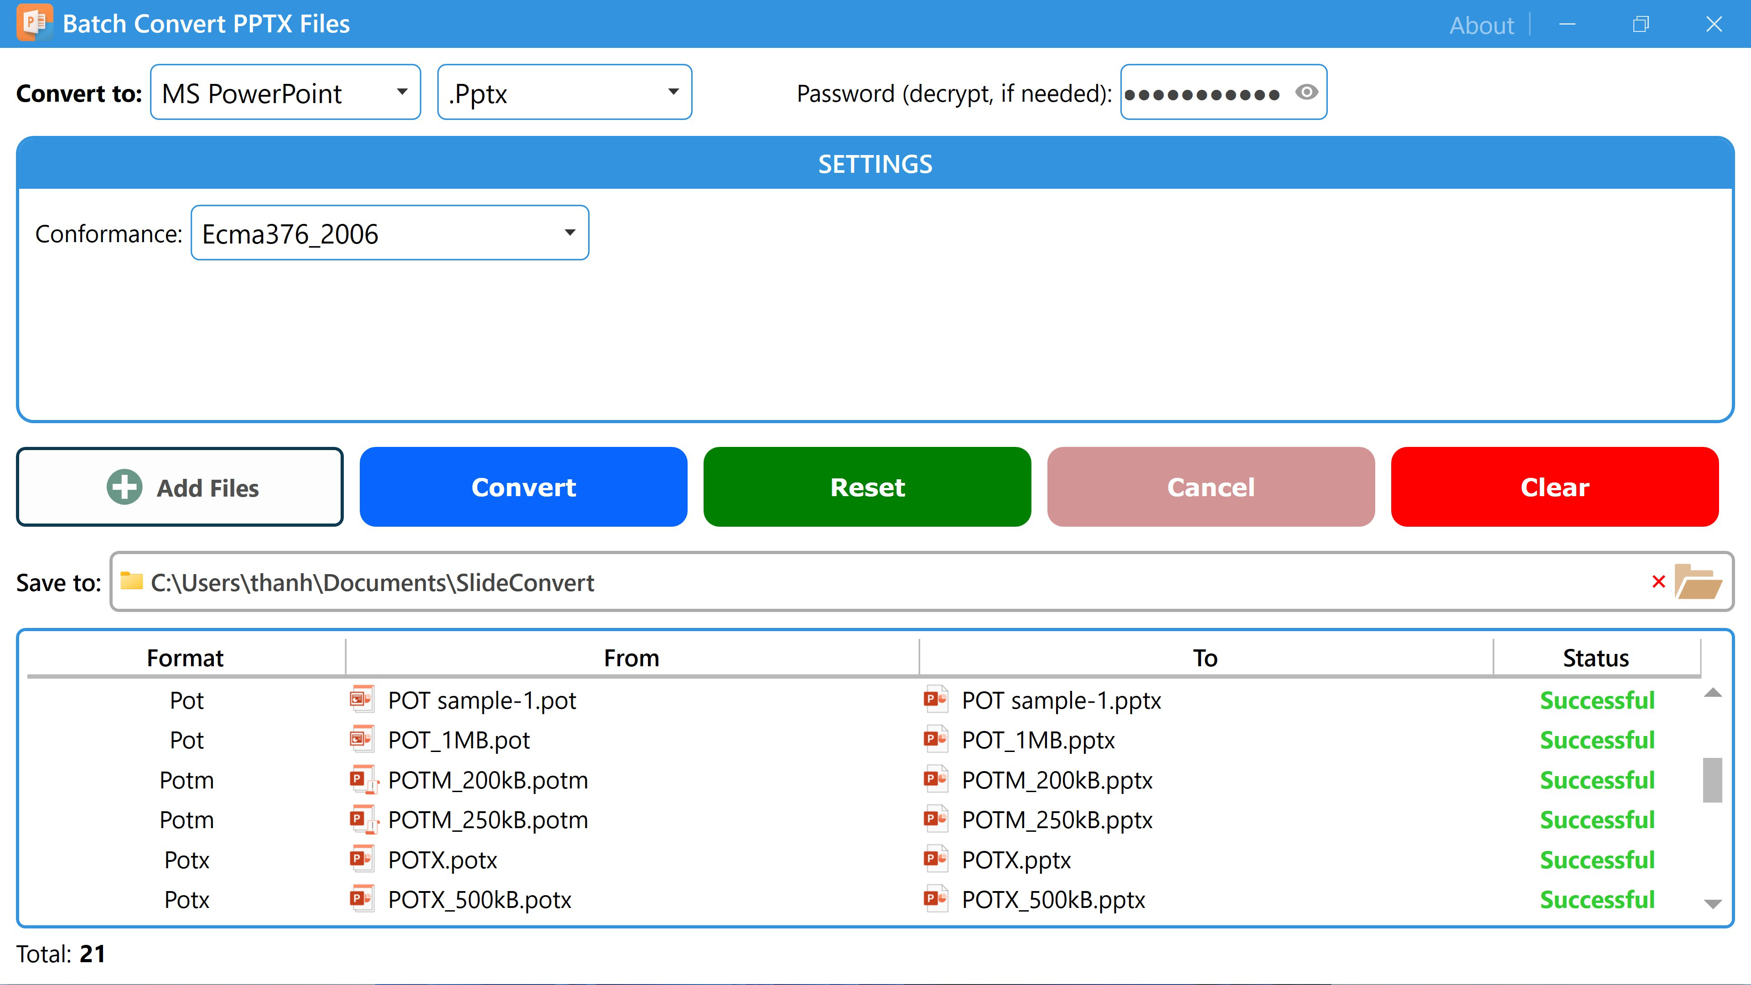Click the file icon next to POT_1MB.pot

362,739
